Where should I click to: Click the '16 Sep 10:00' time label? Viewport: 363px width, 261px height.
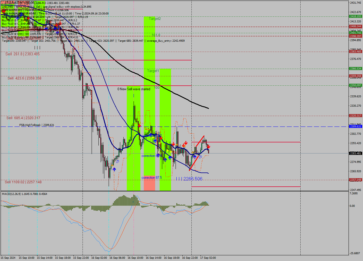click(x=135, y=258)
